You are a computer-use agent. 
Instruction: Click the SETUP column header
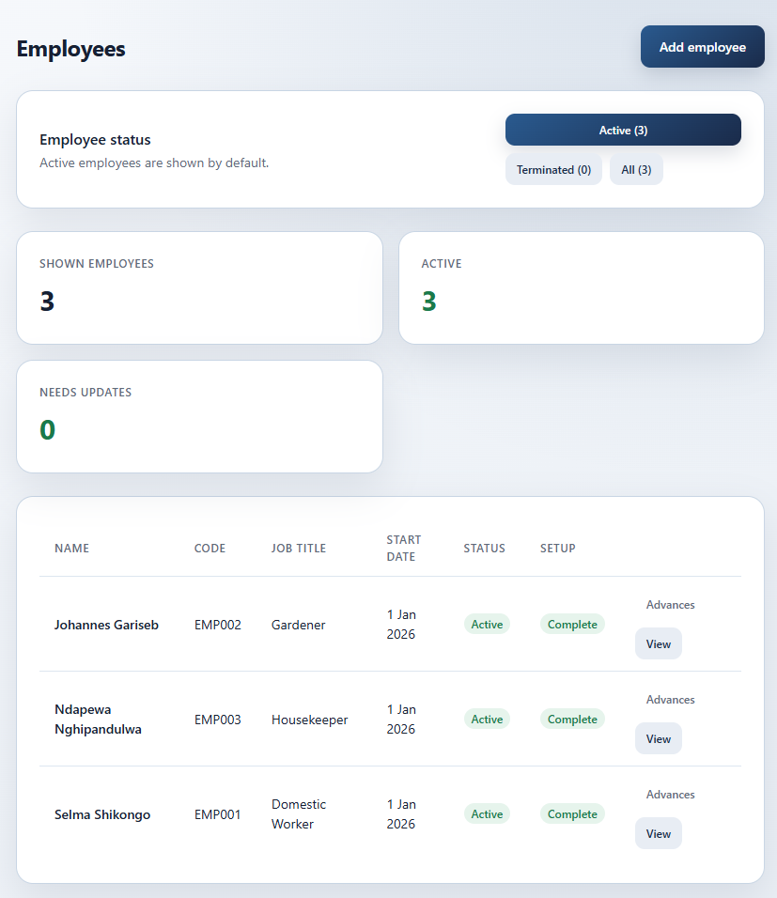tap(557, 548)
